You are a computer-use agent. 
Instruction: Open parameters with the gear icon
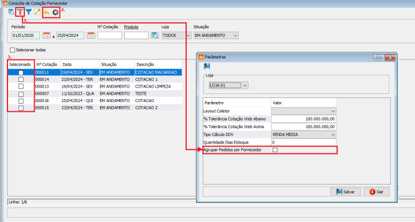click(x=55, y=13)
